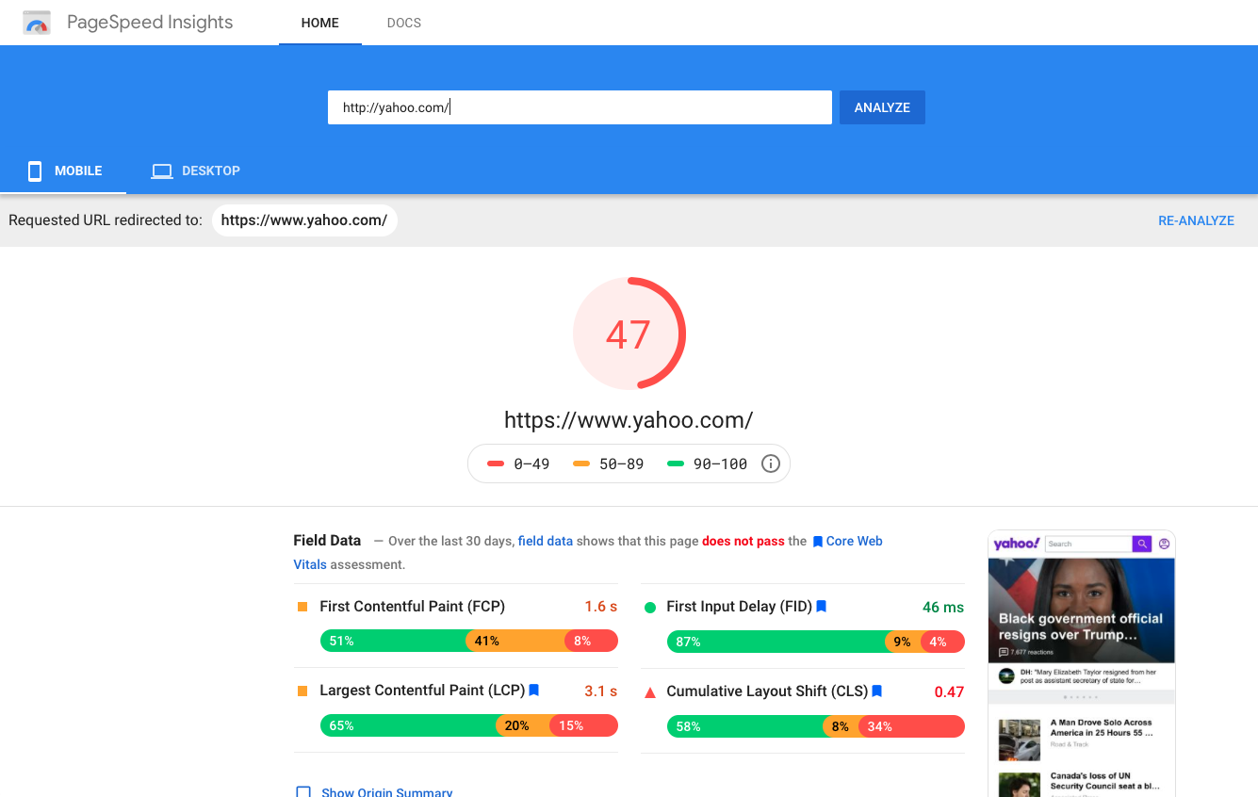The image size is (1258, 797).
Task: Open the DOCS tab
Action: tap(404, 23)
